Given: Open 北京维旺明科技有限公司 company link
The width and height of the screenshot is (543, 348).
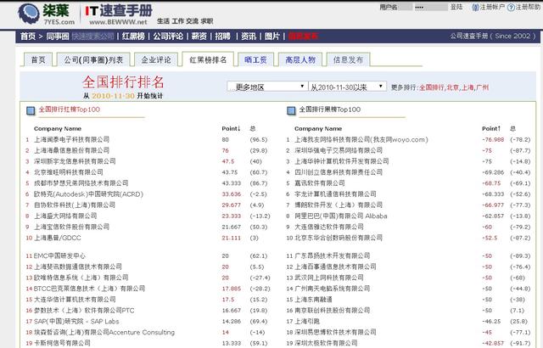Looking at the screenshot, I should point(69,172).
